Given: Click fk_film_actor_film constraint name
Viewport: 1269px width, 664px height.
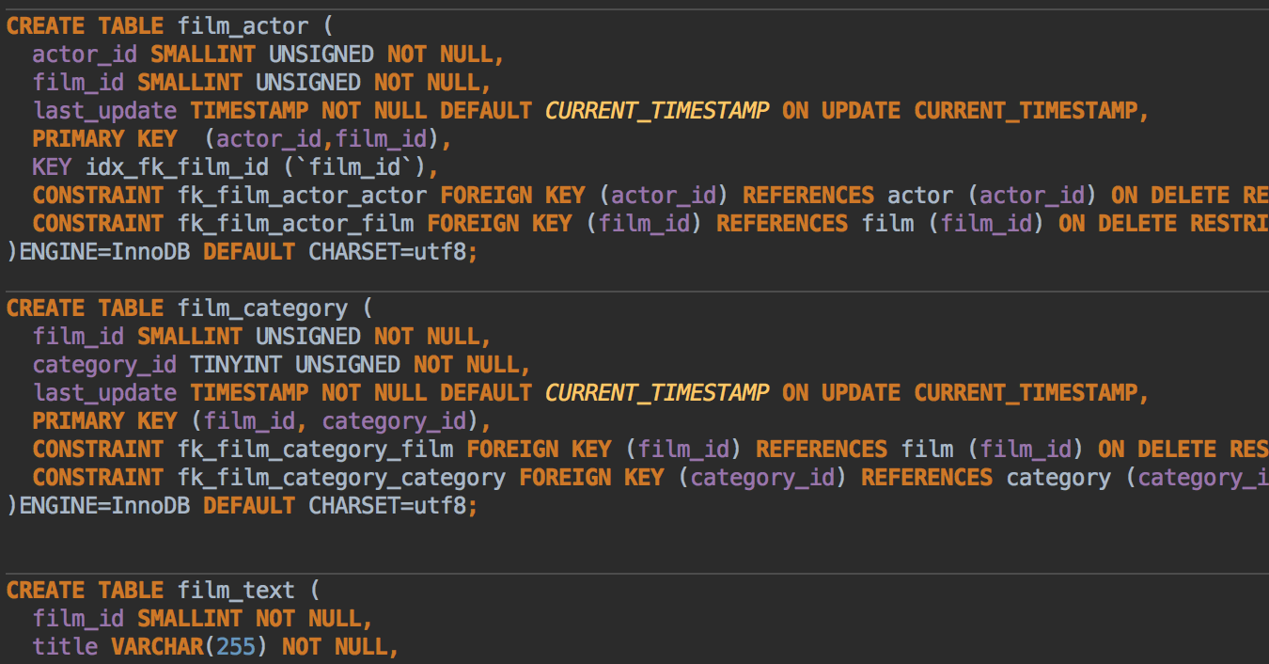Looking at the screenshot, I should pos(295,224).
